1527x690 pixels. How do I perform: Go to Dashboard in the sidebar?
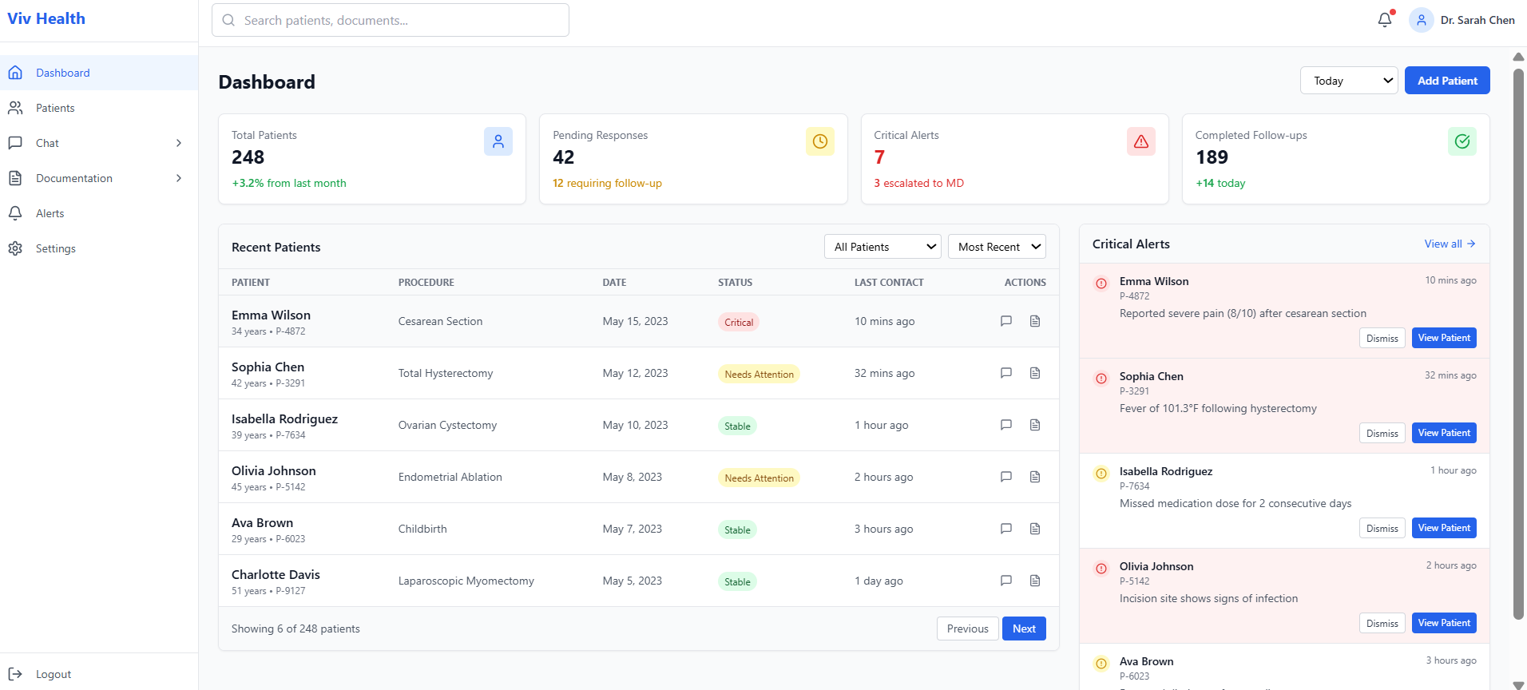pyautogui.click(x=99, y=73)
